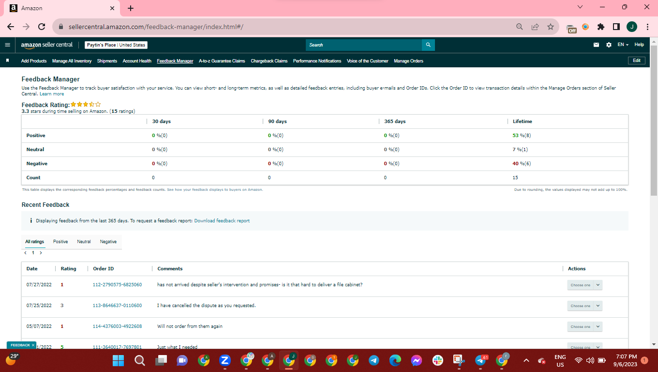Reload the current page

point(42,27)
